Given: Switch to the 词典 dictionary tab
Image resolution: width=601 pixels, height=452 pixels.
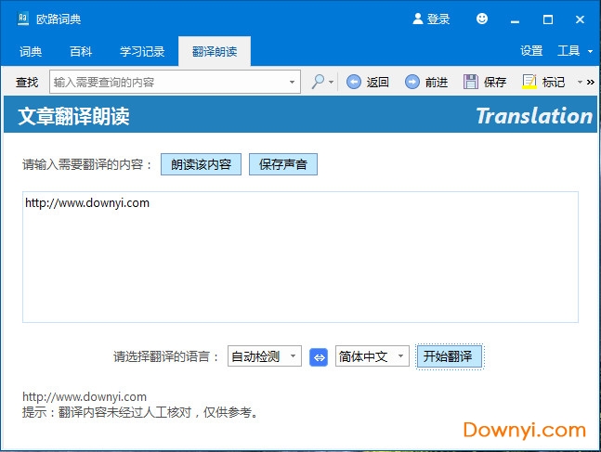Looking at the screenshot, I should (x=31, y=51).
